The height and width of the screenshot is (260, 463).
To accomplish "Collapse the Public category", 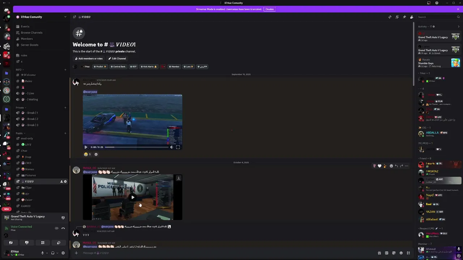I will pyautogui.click(x=21, y=133).
